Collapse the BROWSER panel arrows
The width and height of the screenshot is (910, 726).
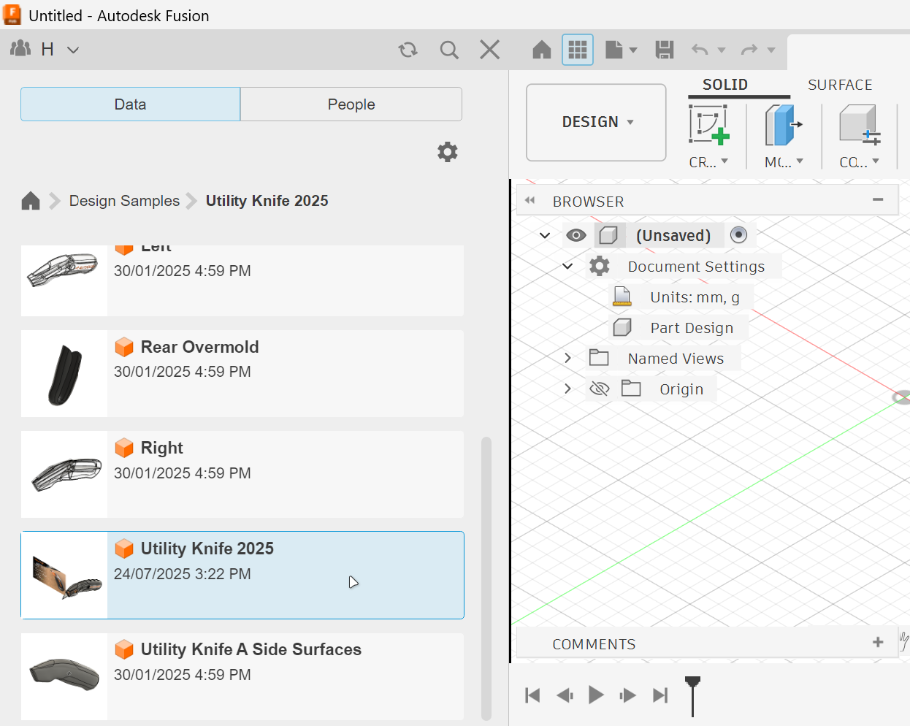pos(530,200)
